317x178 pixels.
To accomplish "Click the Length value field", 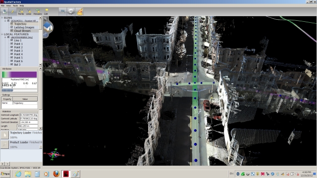I will click(x=27, y=126).
